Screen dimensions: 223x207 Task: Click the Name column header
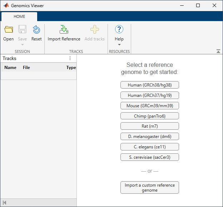coord(10,68)
